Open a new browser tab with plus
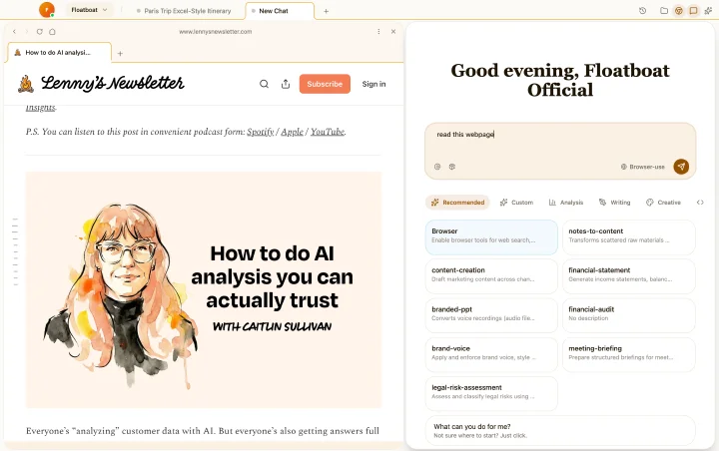The image size is (719, 451). [x=120, y=54]
